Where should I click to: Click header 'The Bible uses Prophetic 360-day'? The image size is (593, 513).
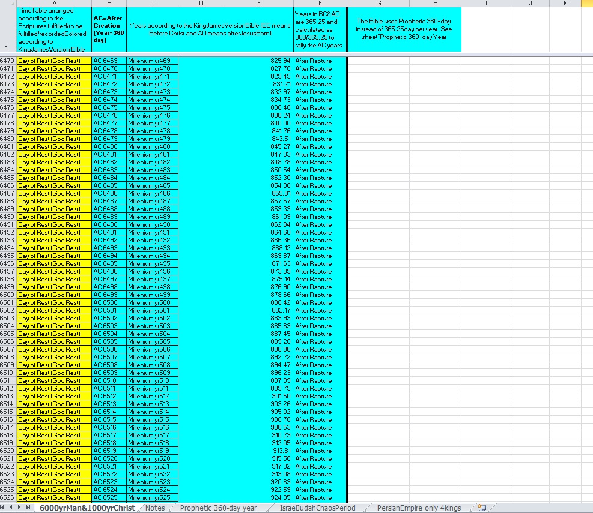pos(404,29)
